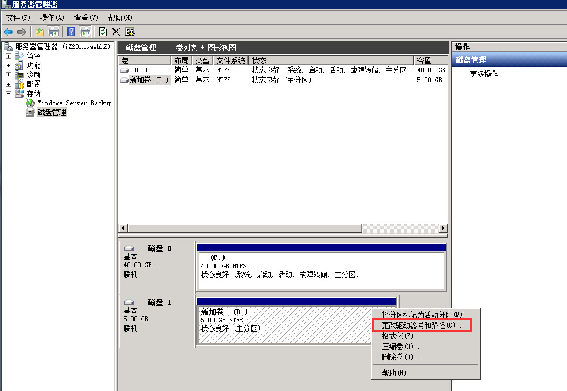
Task: Click the 磁盘 1 disk icon
Action: [x=129, y=302]
